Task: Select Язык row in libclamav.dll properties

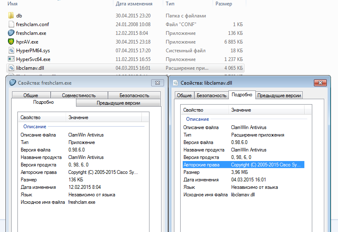Action: pos(243,187)
